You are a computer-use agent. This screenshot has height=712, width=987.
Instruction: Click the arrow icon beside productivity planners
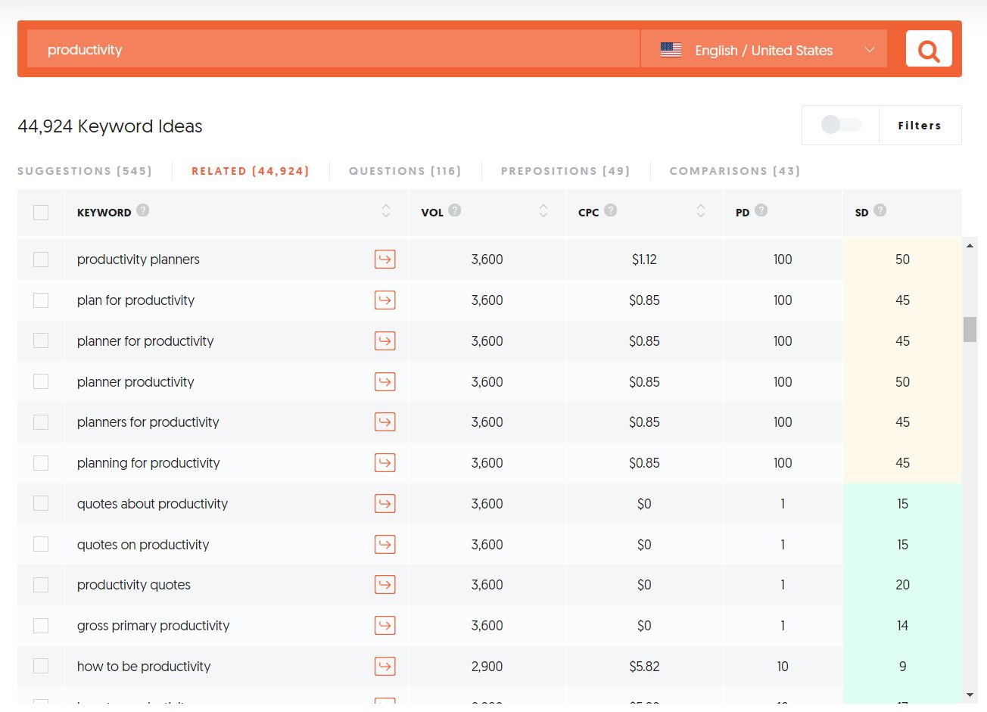[x=385, y=259]
